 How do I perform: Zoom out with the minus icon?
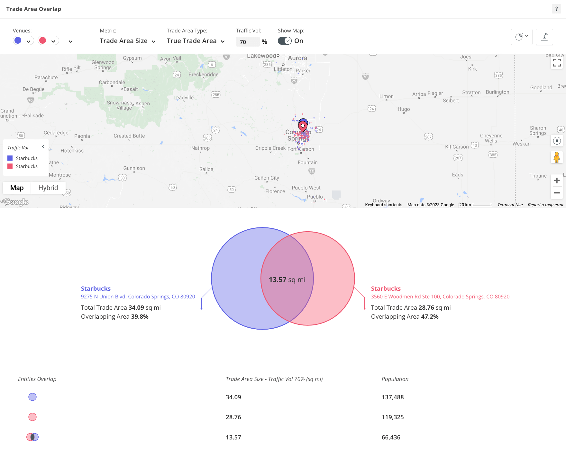click(557, 193)
